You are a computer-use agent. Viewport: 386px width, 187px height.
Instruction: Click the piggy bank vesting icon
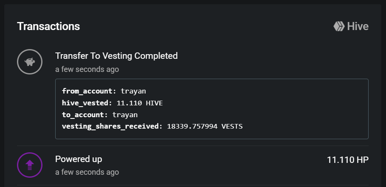pos(30,62)
